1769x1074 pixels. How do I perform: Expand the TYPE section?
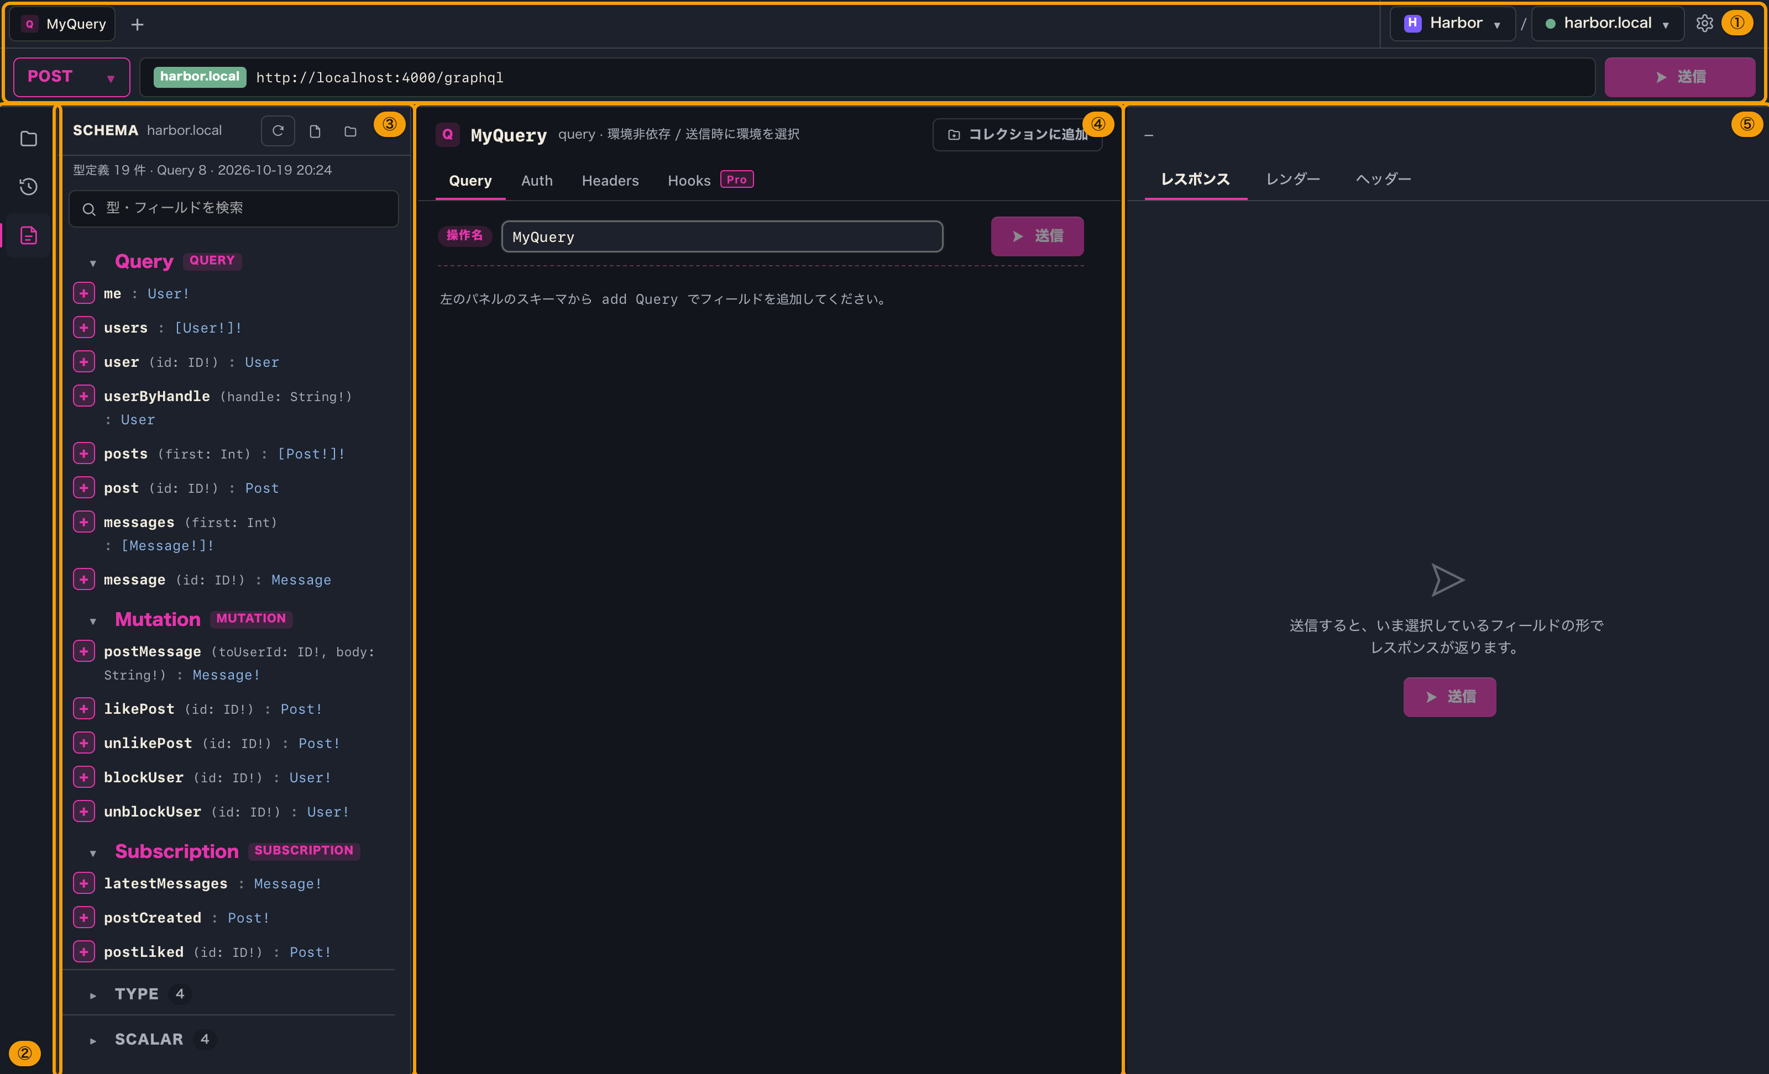(93, 995)
